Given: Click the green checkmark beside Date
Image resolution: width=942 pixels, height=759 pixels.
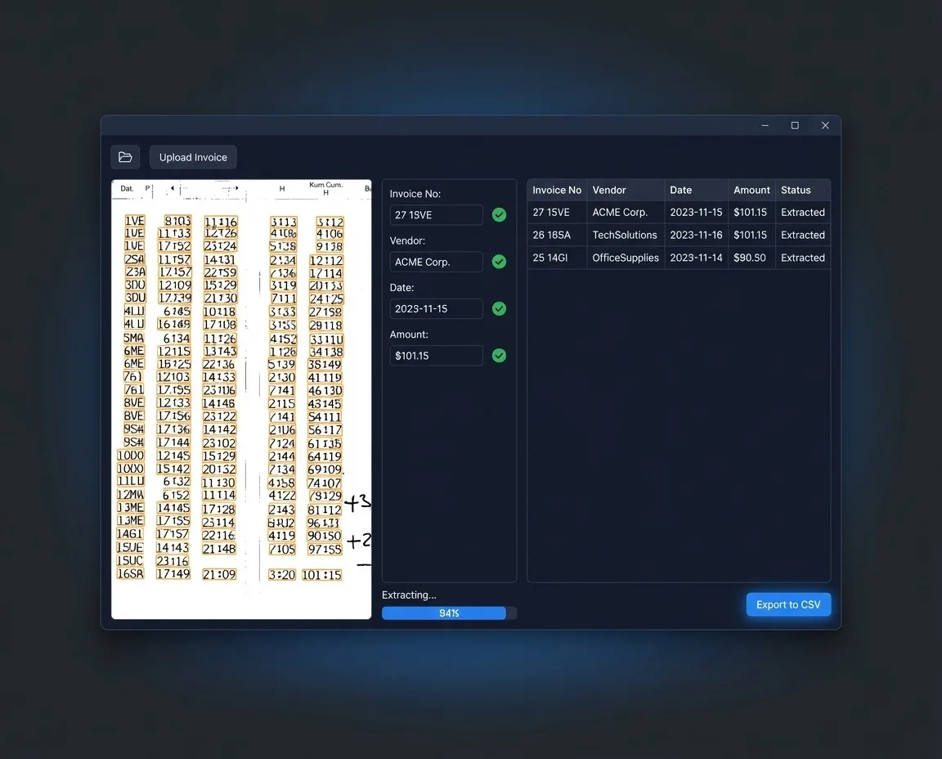Looking at the screenshot, I should click(x=499, y=308).
